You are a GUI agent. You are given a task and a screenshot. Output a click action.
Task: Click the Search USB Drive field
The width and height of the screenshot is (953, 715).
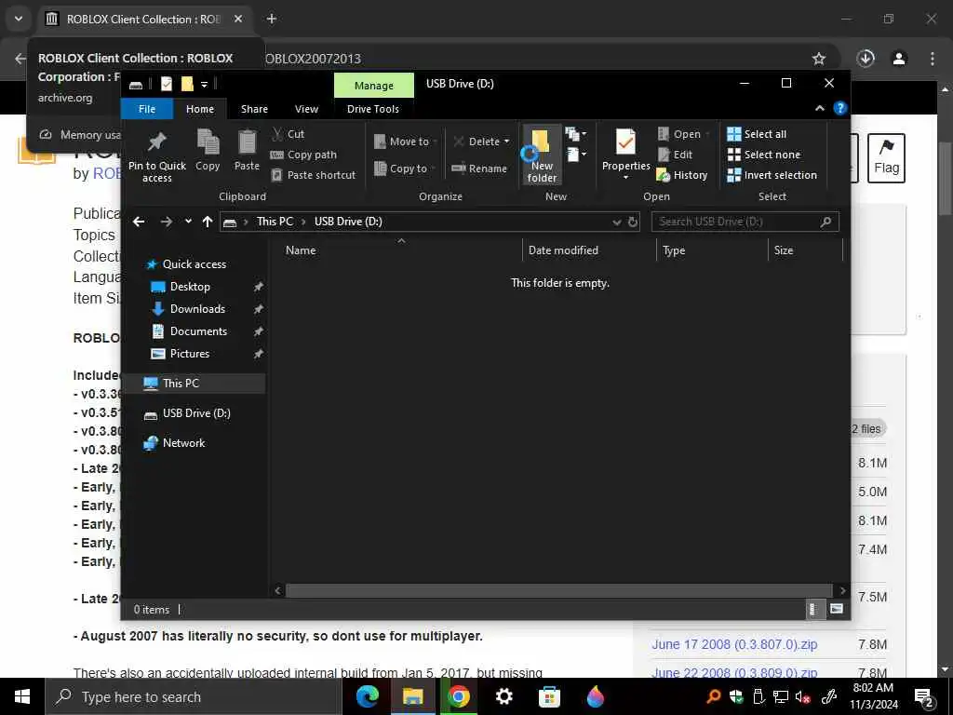(745, 222)
